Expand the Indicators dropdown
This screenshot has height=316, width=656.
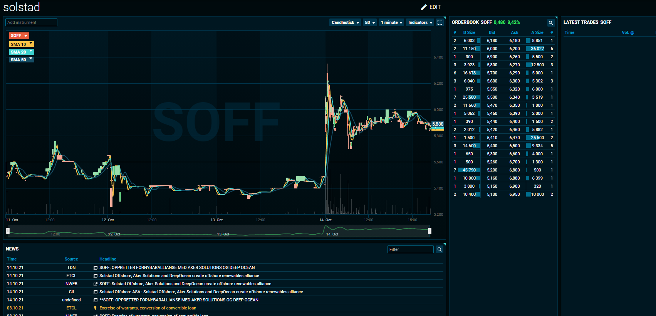click(x=420, y=22)
